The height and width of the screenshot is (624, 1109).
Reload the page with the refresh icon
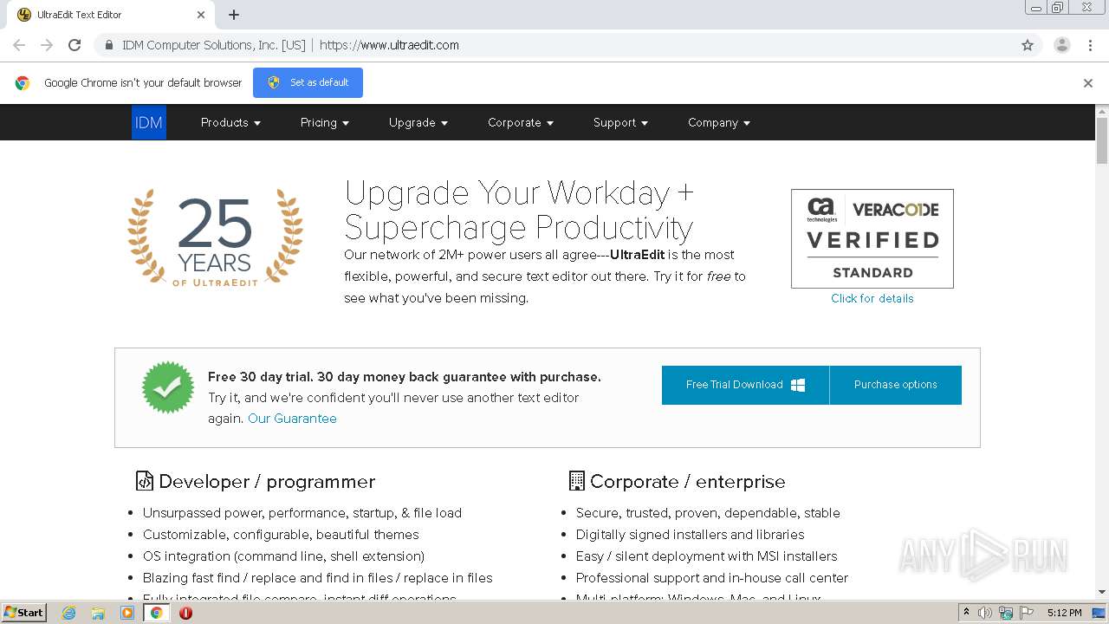(75, 45)
